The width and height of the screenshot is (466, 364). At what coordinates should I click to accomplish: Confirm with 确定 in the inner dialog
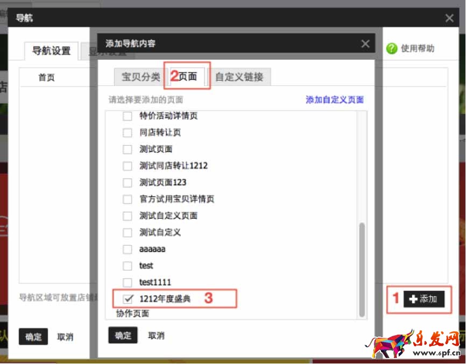tap(123, 336)
